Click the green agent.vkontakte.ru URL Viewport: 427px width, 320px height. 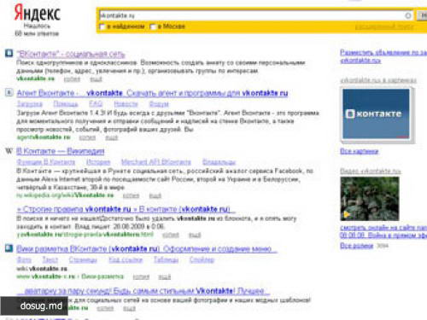pyautogui.click(x=44, y=137)
